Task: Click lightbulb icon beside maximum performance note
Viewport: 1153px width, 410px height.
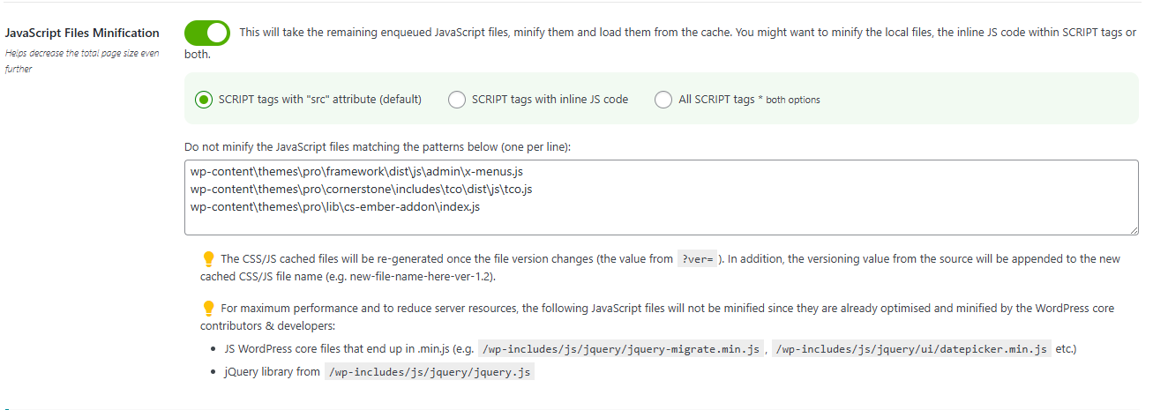Action: pyautogui.click(x=209, y=309)
